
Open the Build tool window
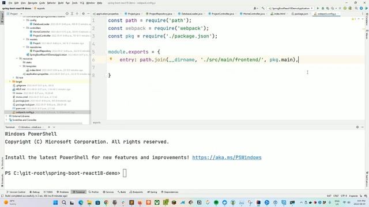pyautogui.click(x=122, y=192)
